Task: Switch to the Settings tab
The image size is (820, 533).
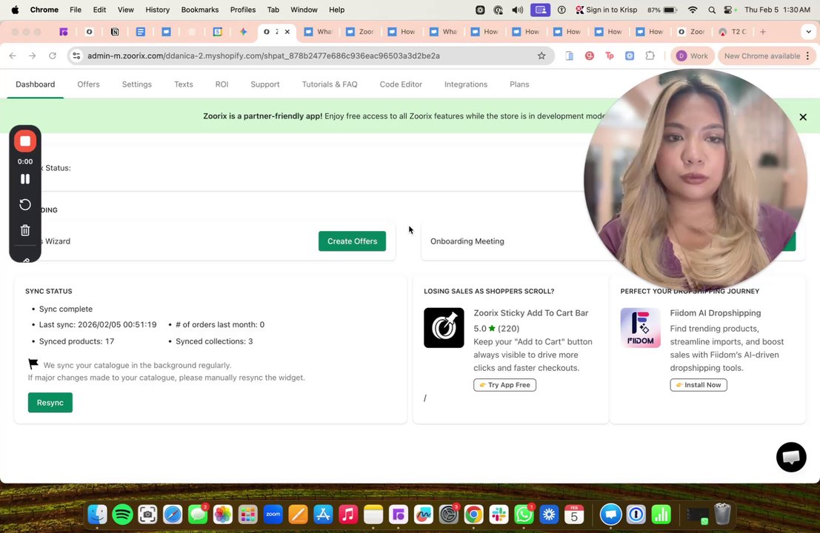Action: tap(137, 84)
